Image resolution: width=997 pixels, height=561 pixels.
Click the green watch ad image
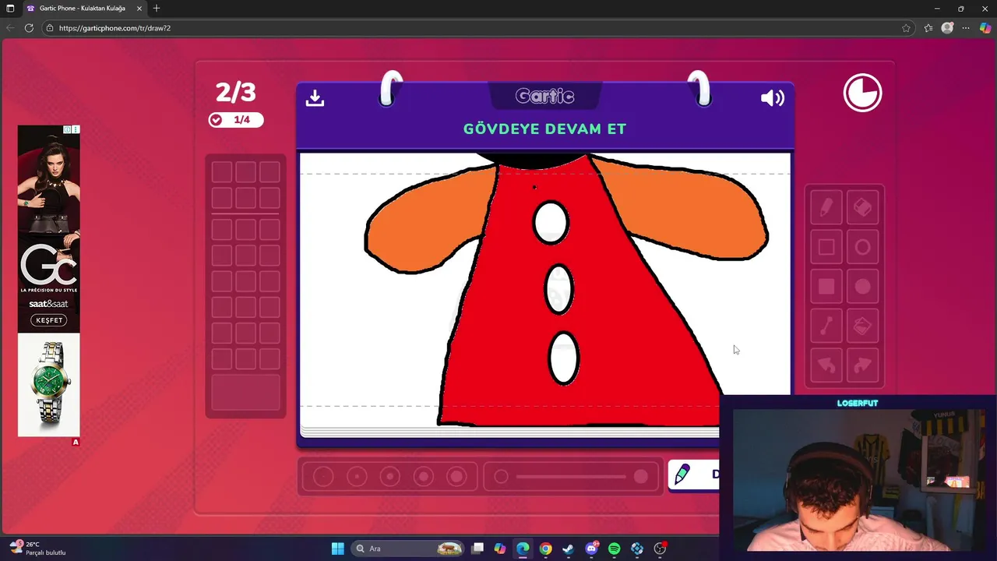[x=48, y=385]
